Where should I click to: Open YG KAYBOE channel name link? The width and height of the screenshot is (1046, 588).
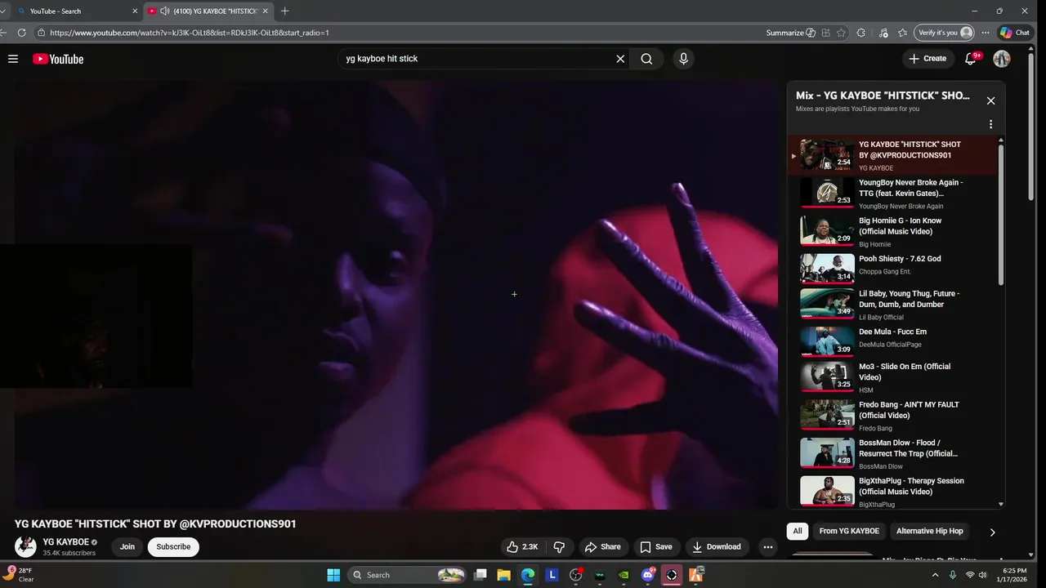coord(66,542)
